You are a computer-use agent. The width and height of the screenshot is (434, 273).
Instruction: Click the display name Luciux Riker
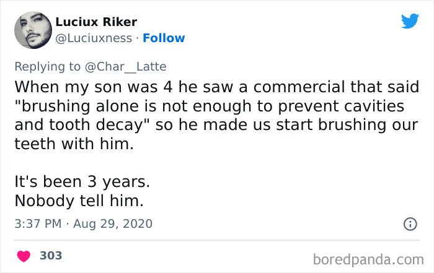95,22
